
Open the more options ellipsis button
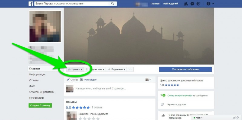[x=130, y=69]
